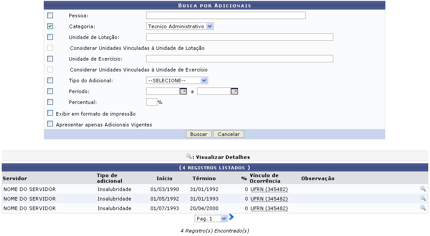
Task: View details of the 01/03/1990 Insalubridade record
Action: 423,189
